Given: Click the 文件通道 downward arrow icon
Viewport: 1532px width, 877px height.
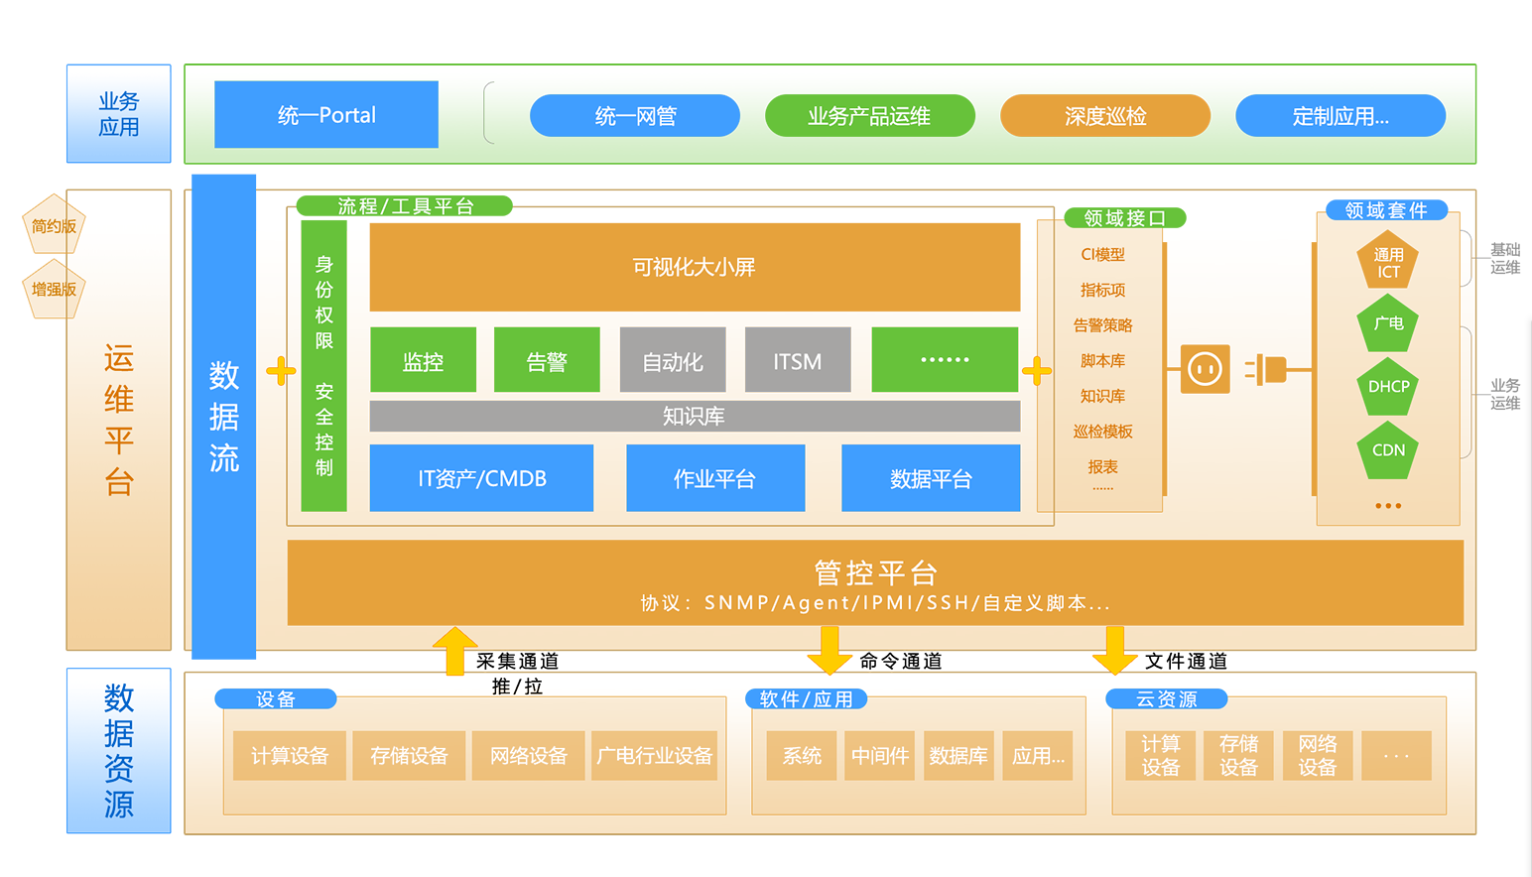Looking at the screenshot, I should (x=1113, y=650).
